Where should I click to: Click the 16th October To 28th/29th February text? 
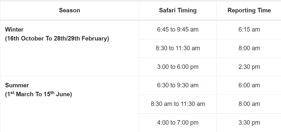click(57, 39)
